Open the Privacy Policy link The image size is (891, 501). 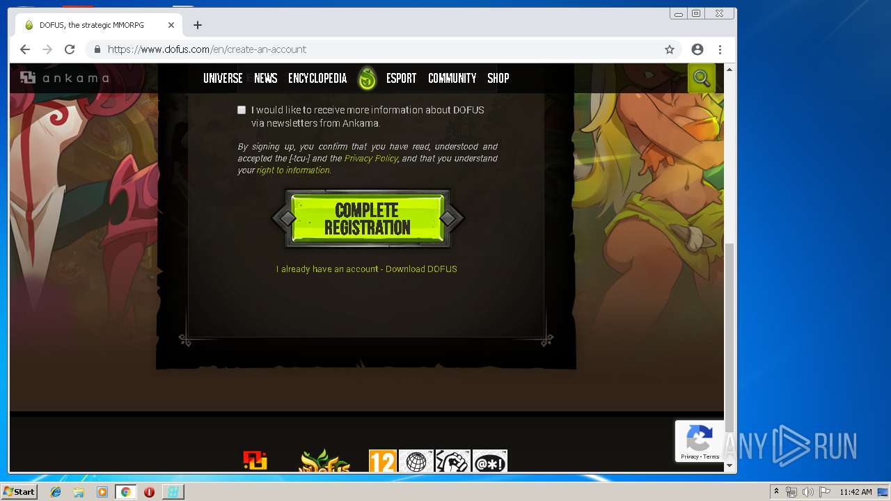[x=371, y=159]
